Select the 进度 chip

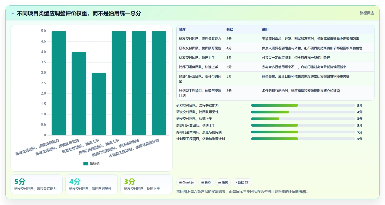point(223,182)
